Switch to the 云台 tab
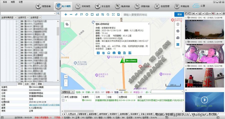Viewport: 225px width, 119px height. (x=26, y=84)
